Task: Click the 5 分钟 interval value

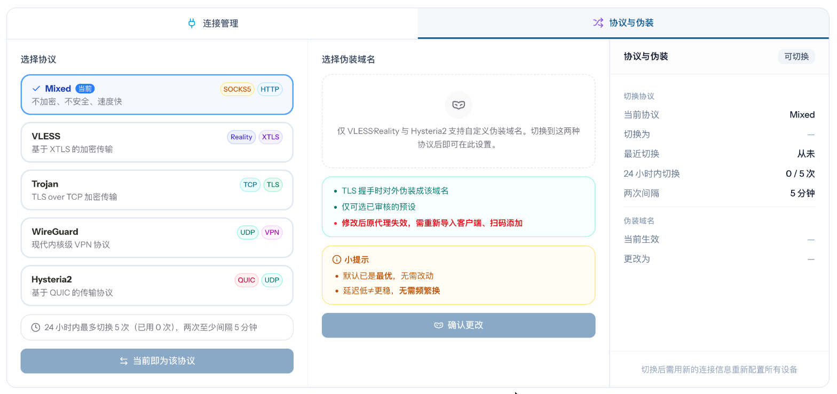Action: pos(803,193)
